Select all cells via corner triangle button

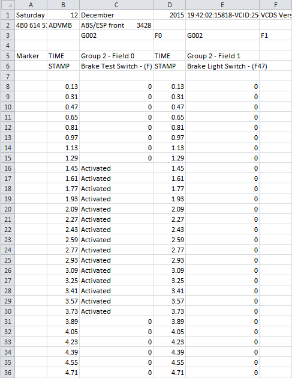(7, 5)
